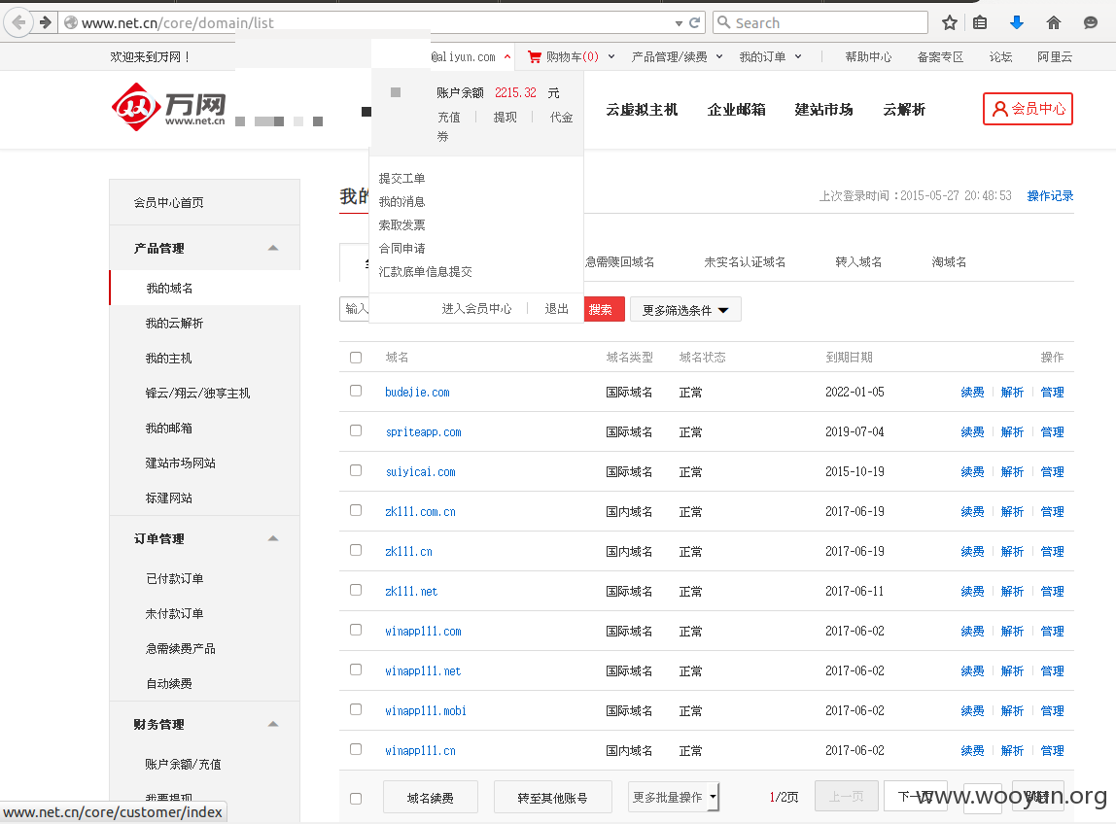Open the budejie.com domain link
The width and height of the screenshot is (1116, 824).
pos(417,392)
